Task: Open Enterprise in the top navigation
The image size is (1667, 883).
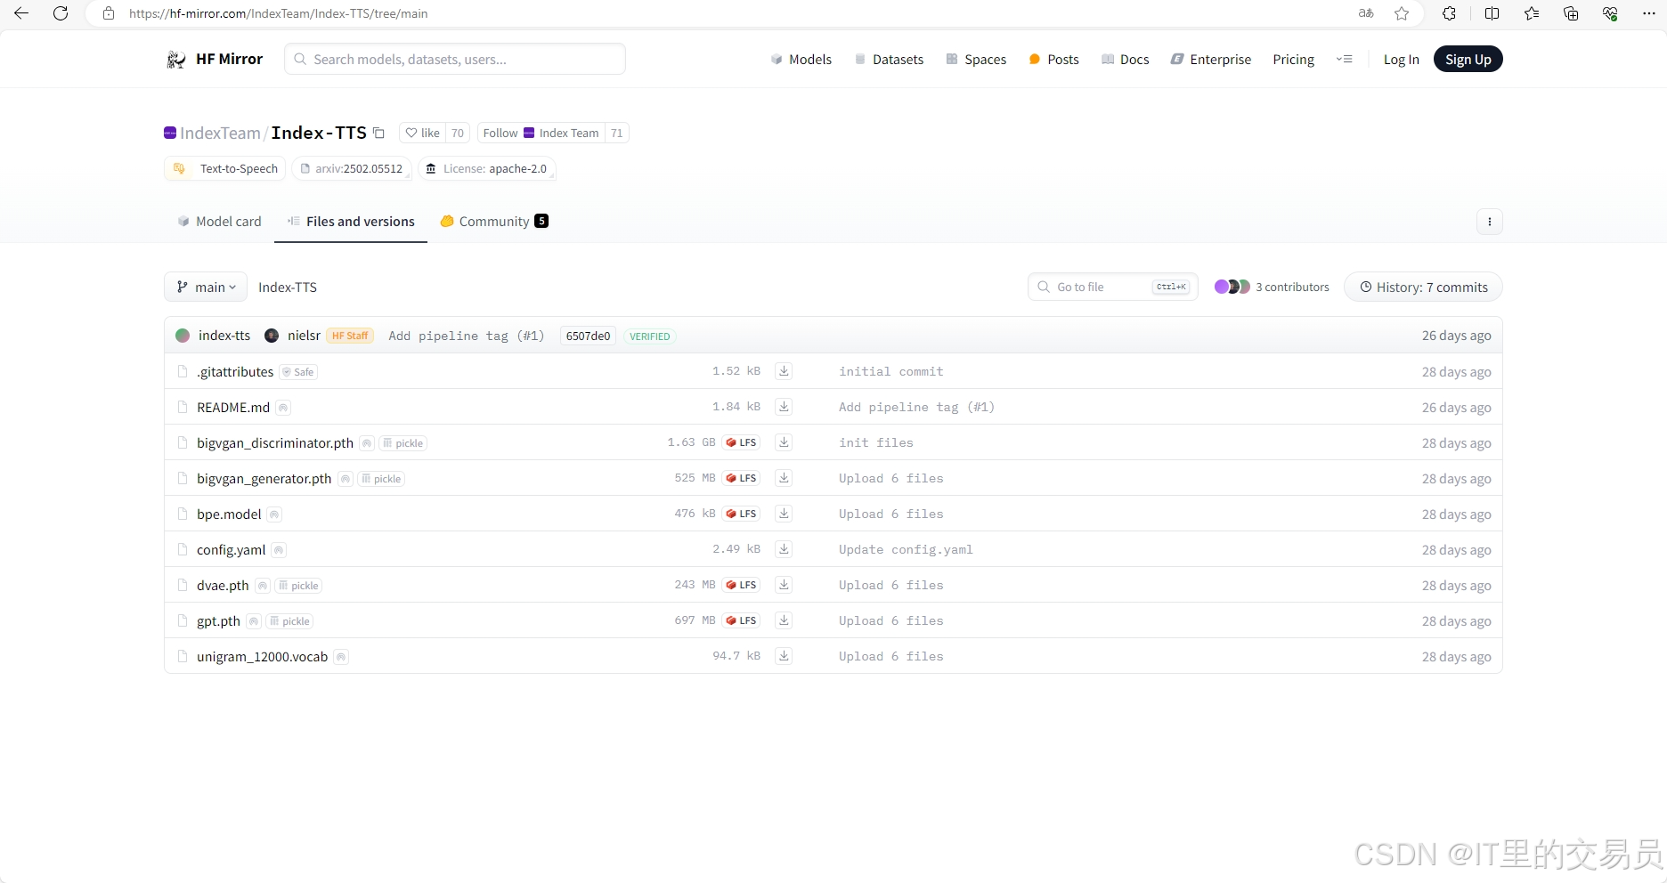Action: pyautogui.click(x=1211, y=59)
